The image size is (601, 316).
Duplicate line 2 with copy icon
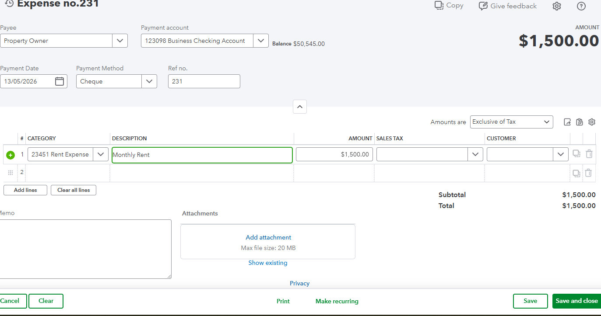click(x=576, y=173)
